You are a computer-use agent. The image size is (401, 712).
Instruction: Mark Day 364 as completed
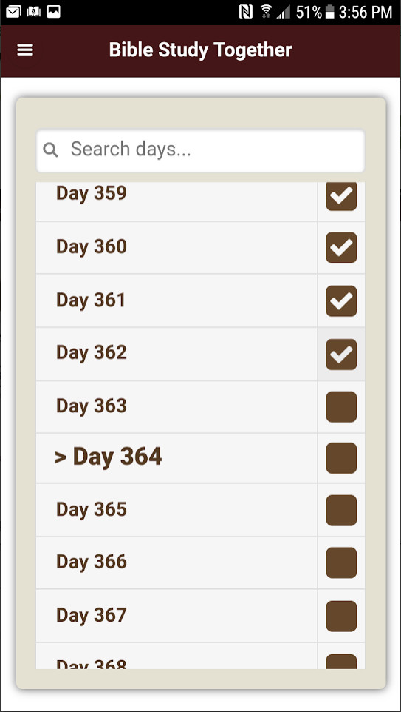341,458
